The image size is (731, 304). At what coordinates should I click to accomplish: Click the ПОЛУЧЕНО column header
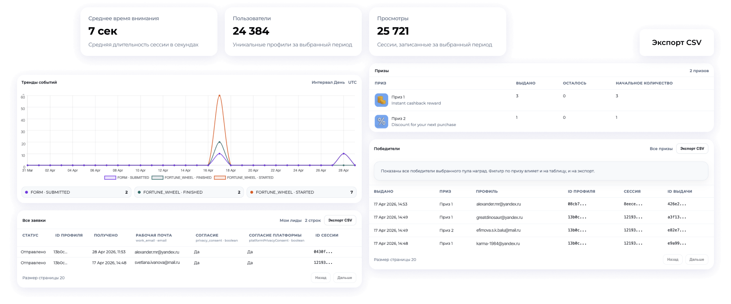tap(106, 235)
